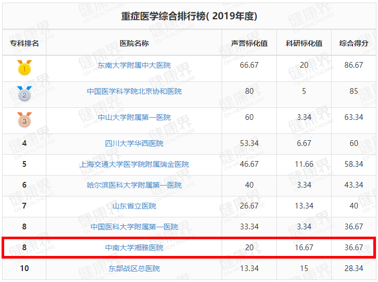Screen dimensions: 378x282
Task: Select 36.67 score in 中国医科大学附属第一医院 row
Action: [x=353, y=227]
